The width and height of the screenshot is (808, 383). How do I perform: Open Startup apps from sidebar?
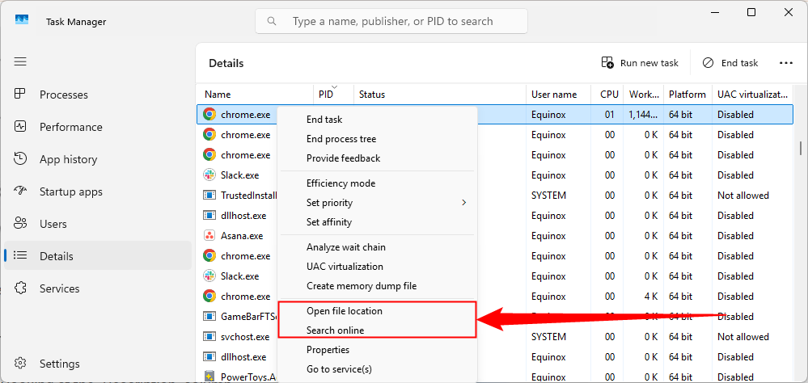click(70, 191)
